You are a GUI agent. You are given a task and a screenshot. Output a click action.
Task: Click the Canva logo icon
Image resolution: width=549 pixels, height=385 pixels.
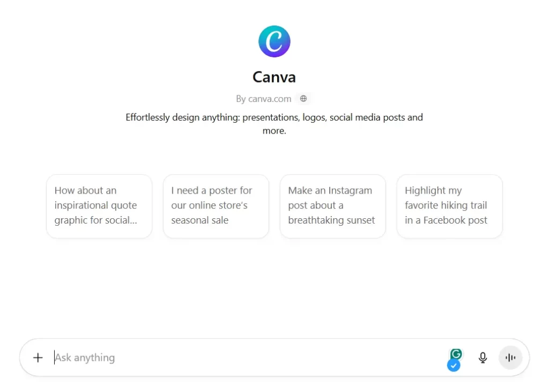click(274, 41)
